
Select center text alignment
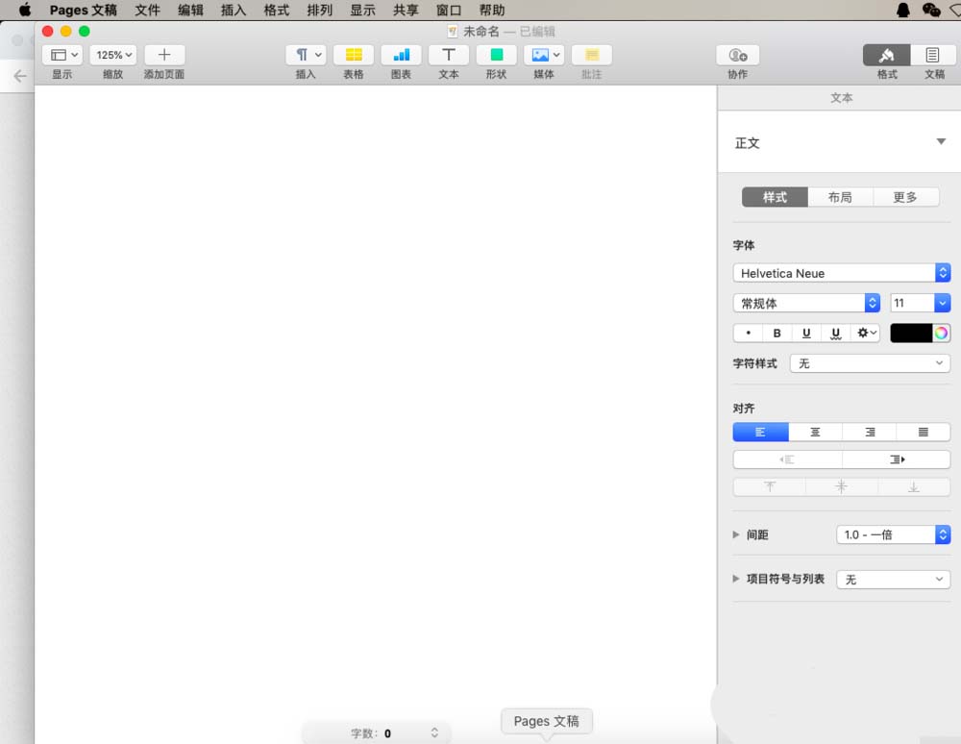click(x=815, y=433)
